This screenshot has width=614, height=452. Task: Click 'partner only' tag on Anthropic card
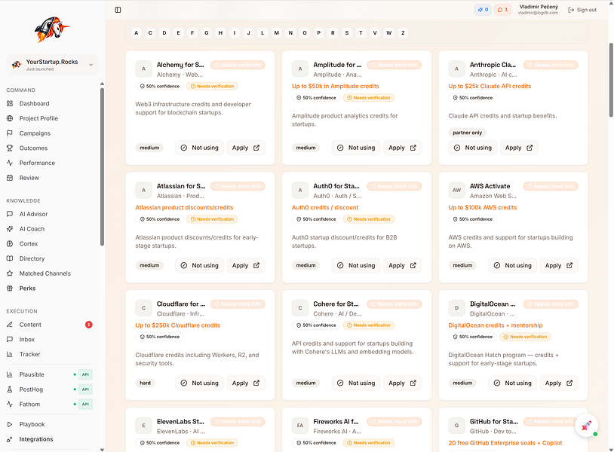pyautogui.click(x=467, y=133)
